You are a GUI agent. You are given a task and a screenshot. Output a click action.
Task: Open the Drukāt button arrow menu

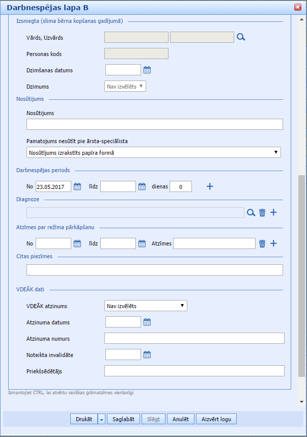[x=101, y=420]
